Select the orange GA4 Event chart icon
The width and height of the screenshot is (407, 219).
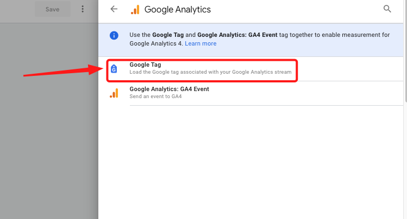click(114, 93)
